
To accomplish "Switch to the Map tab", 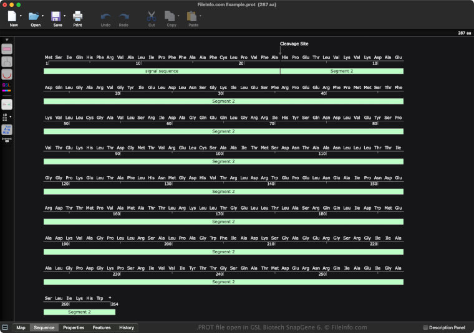I will click(21, 327).
